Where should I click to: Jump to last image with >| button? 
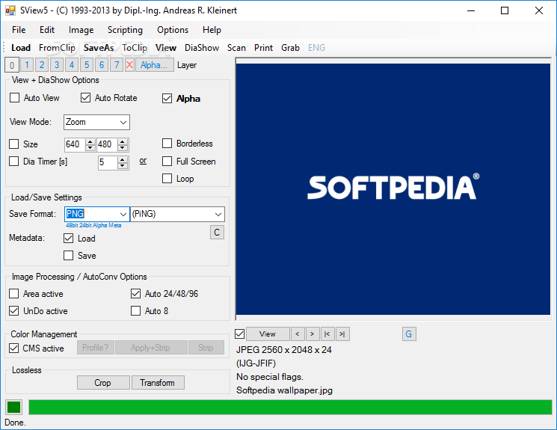(x=342, y=334)
